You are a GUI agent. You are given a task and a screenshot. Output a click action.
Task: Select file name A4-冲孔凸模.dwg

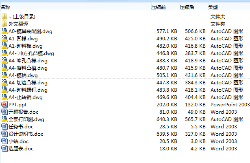[x=28, y=61]
